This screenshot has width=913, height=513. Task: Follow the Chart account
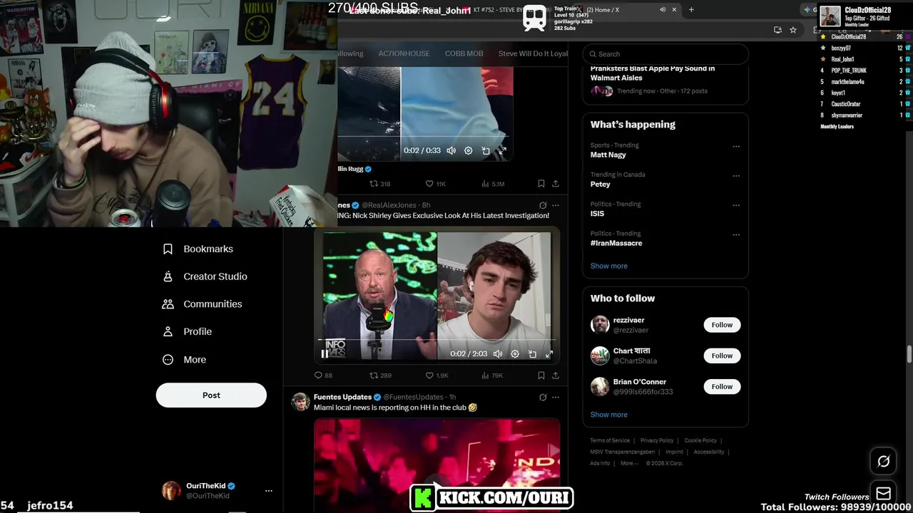(x=722, y=356)
